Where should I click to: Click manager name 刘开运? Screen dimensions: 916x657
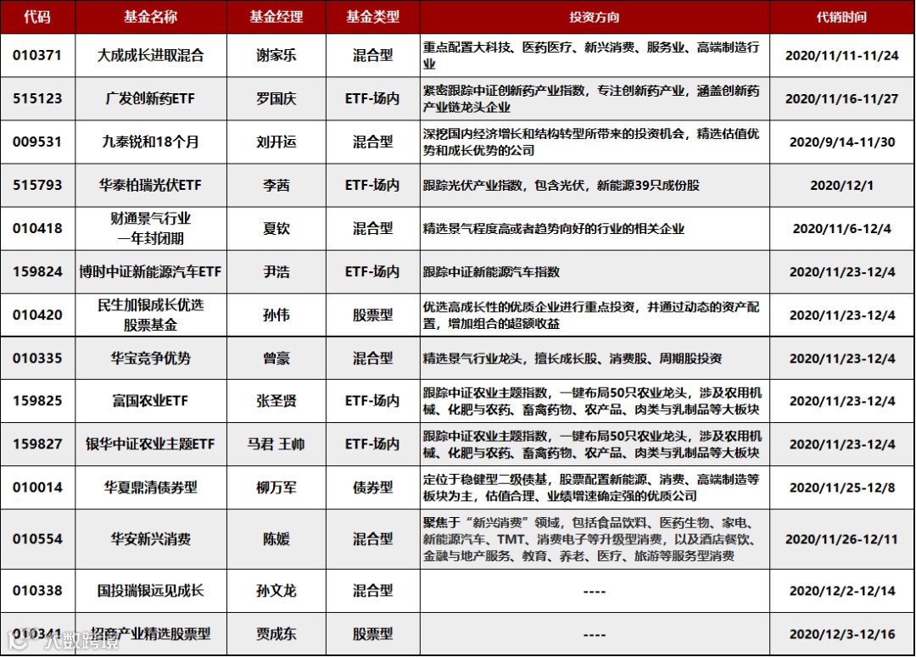(276, 142)
